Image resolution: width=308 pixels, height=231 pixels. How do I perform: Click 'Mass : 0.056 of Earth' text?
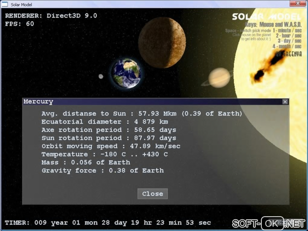tap(86, 162)
